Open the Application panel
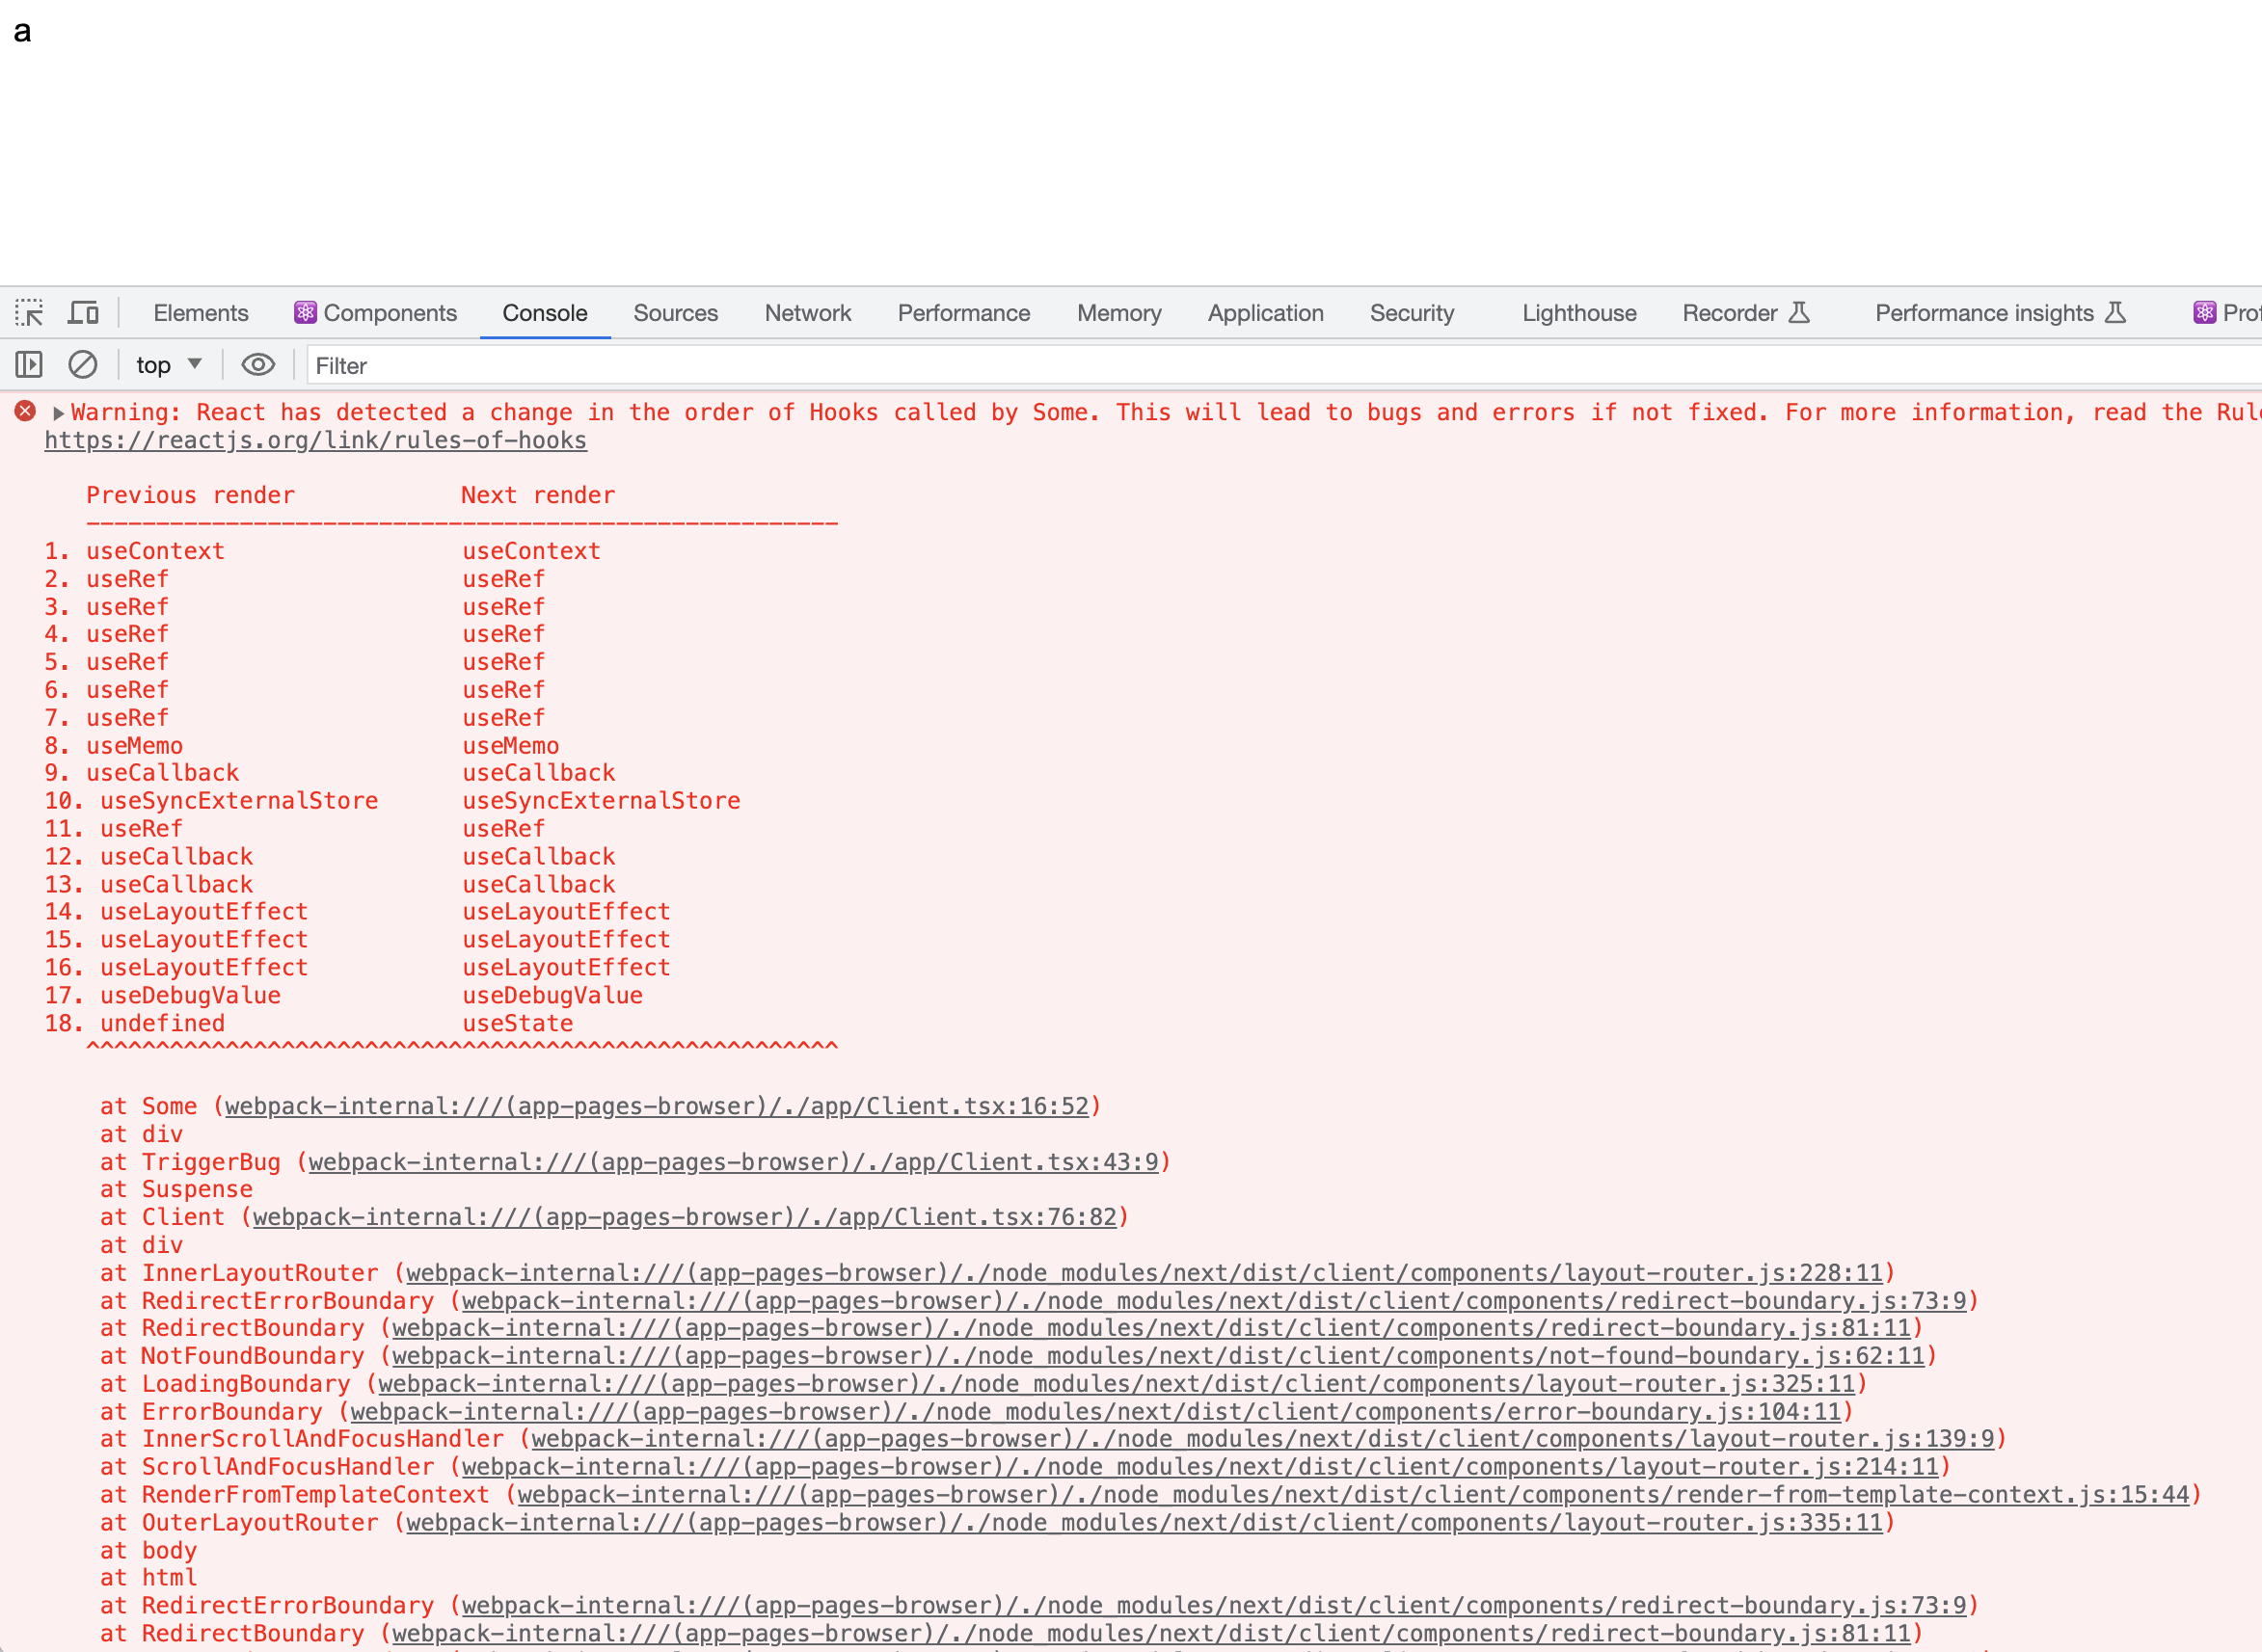Image resolution: width=2262 pixels, height=1652 pixels. [1265, 312]
